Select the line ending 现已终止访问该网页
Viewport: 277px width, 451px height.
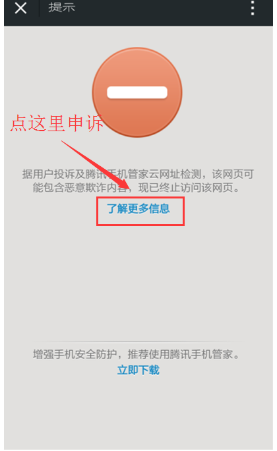pos(136,187)
